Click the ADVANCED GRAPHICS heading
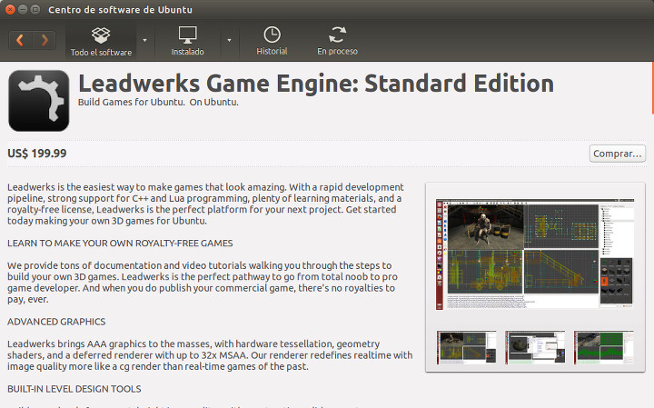 point(56,322)
